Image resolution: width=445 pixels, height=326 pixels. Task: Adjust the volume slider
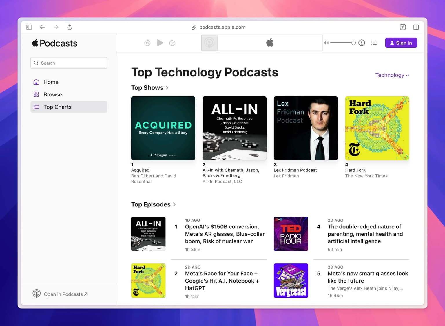(x=343, y=43)
